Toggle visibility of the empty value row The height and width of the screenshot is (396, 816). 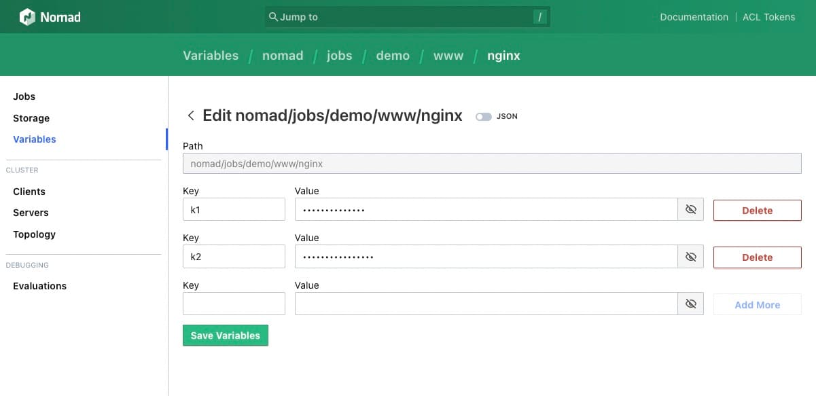[690, 304]
